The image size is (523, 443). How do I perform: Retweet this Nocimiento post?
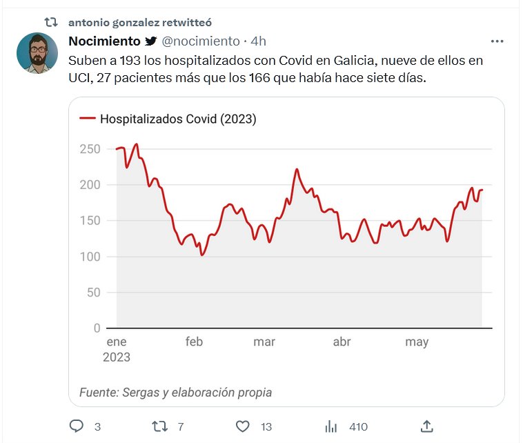tap(159, 426)
